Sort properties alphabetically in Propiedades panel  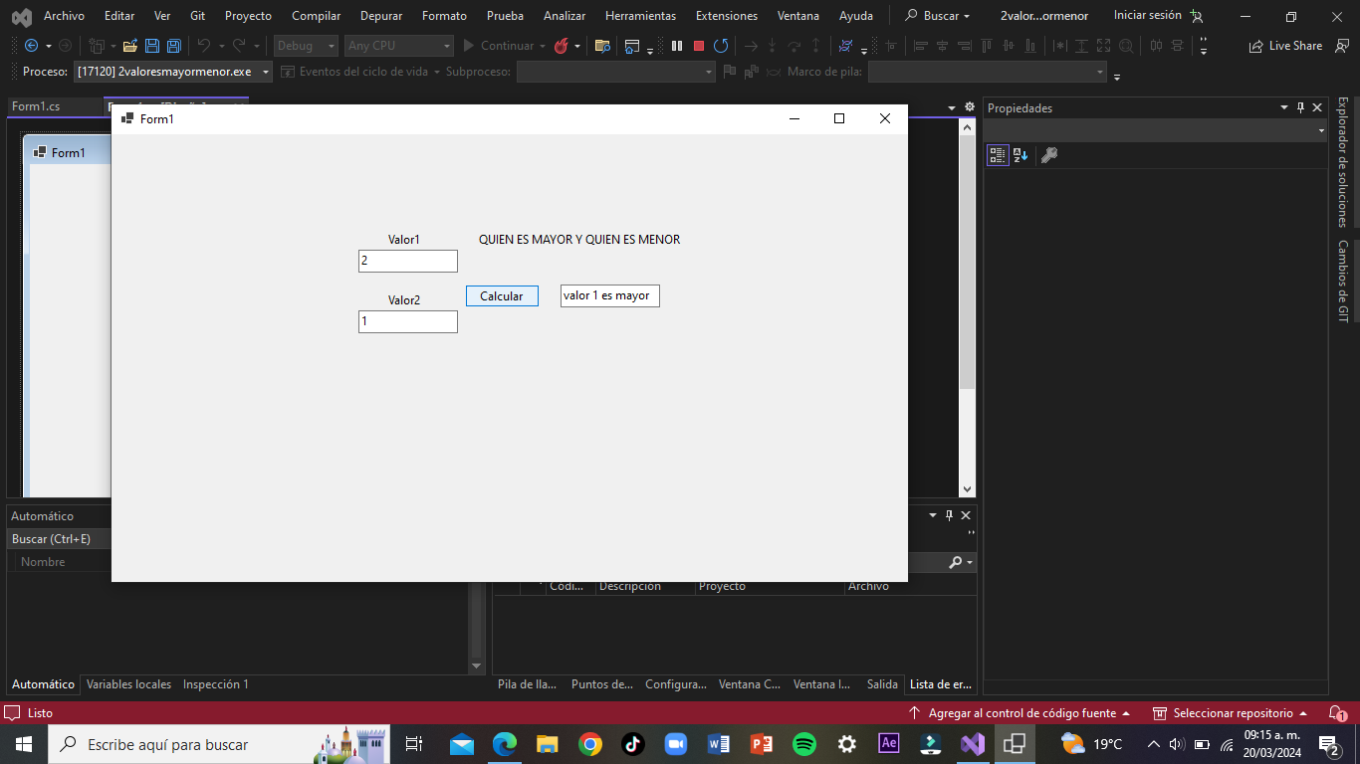tap(1020, 155)
